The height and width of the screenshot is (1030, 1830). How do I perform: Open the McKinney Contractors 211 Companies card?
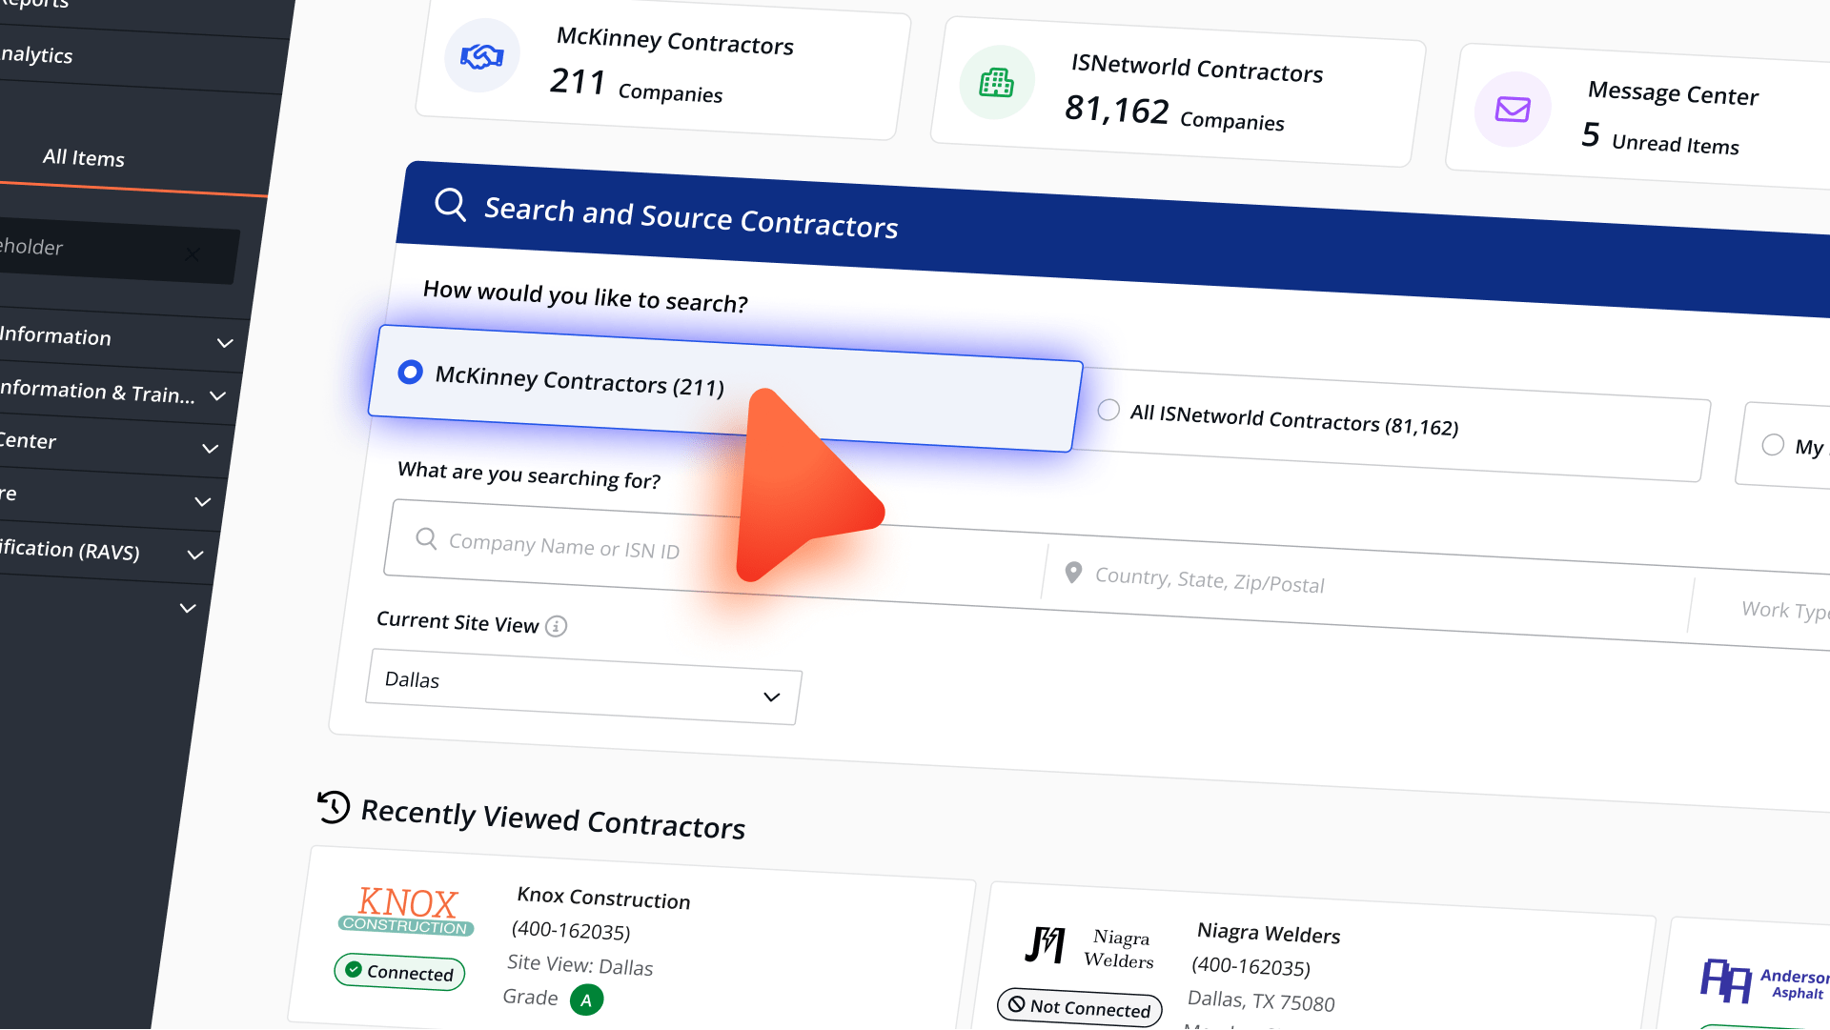coord(662,67)
